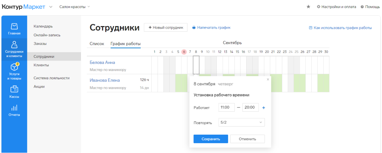Open the Главная home section
This screenshot has width=382, height=153.
pos(14,29)
